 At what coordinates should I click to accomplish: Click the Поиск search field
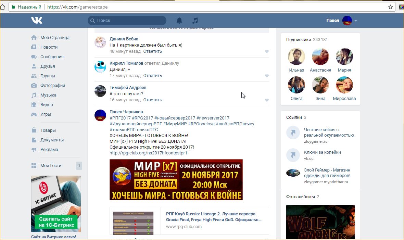click(127, 20)
